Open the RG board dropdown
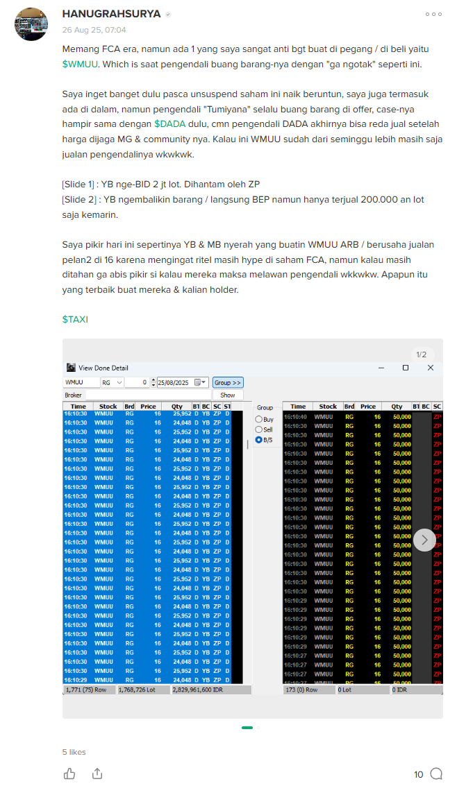The width and height of the screenshot is (457, 786). point(113,382)
